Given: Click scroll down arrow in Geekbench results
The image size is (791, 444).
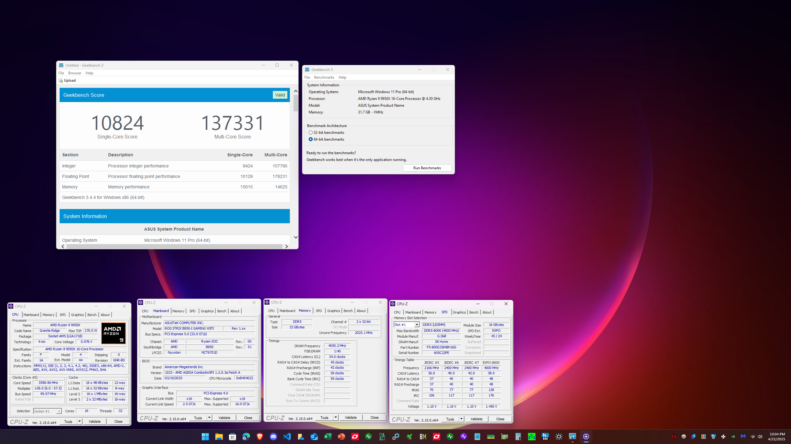Looking at the screenshot, I should coord(296,237).
